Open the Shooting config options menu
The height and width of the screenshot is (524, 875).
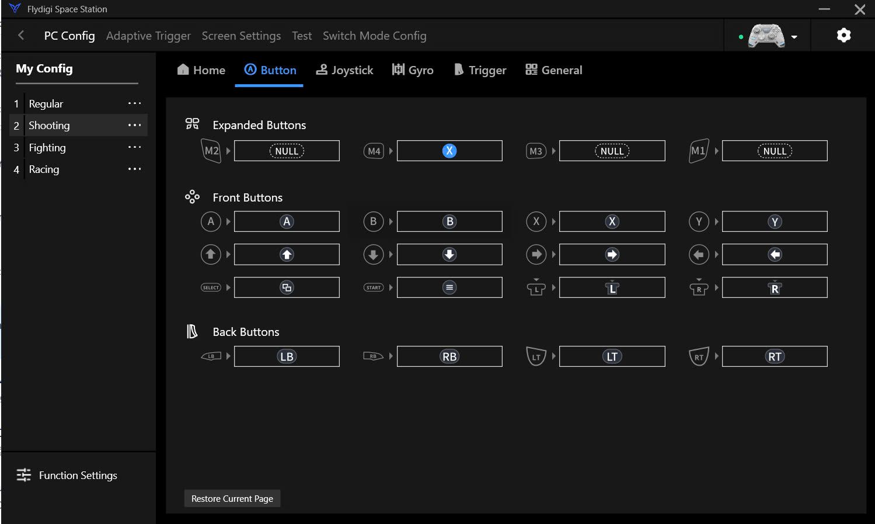[x=135, y=126]
